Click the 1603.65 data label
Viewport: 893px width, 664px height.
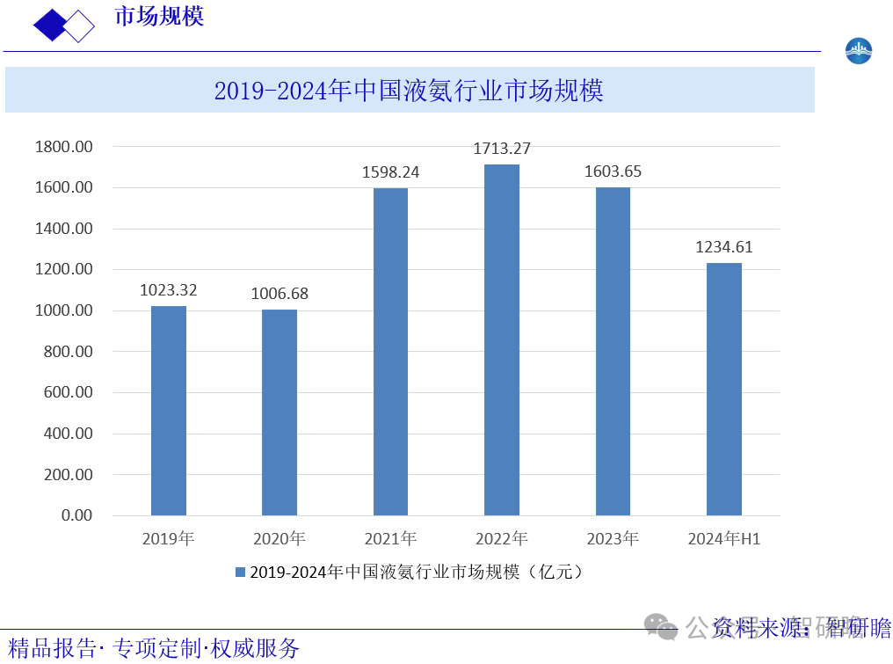coord(613,171)
